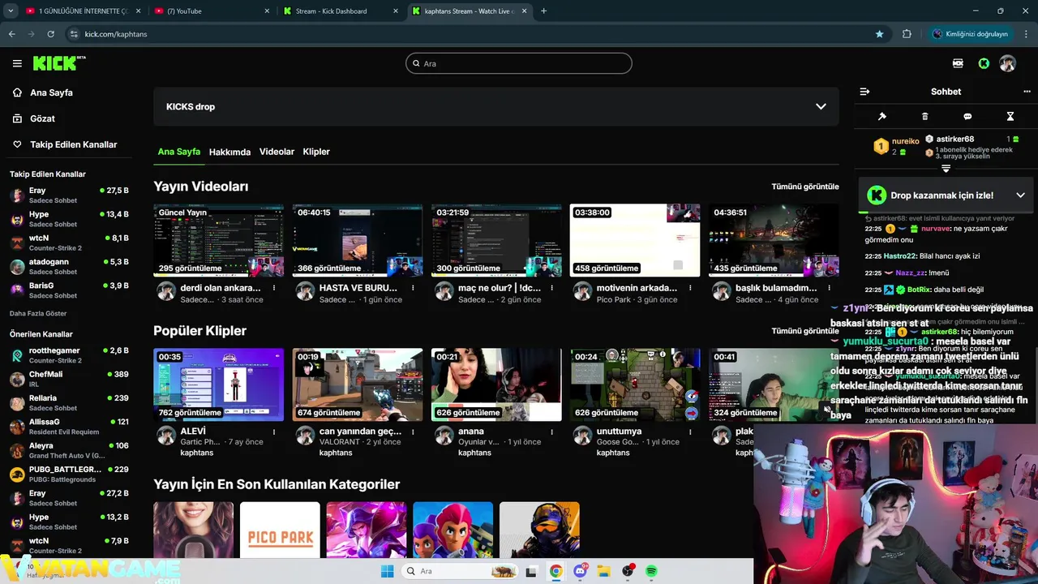View all stream videos via first 'Tümünü görüntüle'
The width and height of the screenshot is (1038, 584).
pyautogui.click(x=805, y=187)
